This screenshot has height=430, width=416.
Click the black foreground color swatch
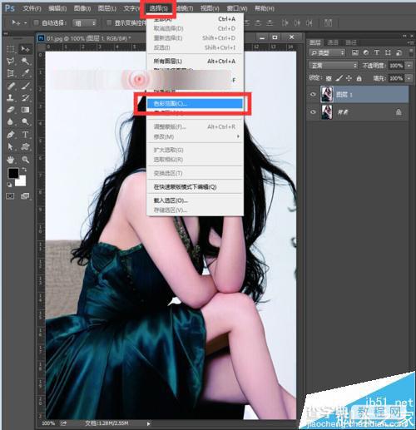[x=13, y=173]
